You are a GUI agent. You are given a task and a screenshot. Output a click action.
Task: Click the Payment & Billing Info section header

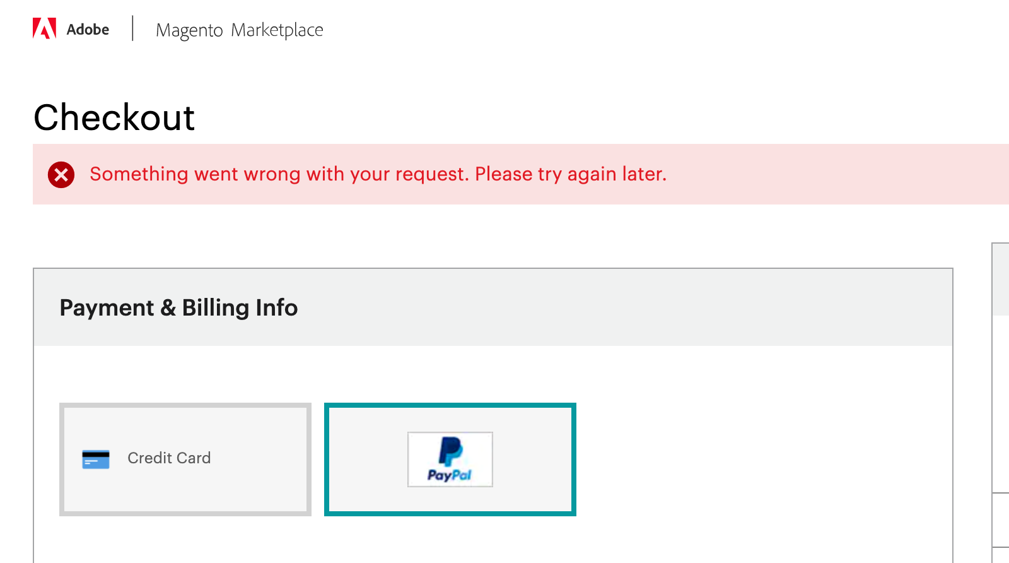[178, 307]
